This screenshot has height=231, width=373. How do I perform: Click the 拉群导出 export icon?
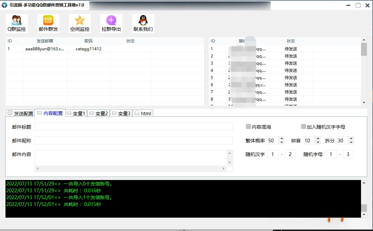tap(111, 23)
